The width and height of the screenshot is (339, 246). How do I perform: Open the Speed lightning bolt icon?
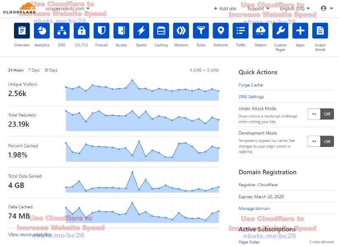coord(141,30)
